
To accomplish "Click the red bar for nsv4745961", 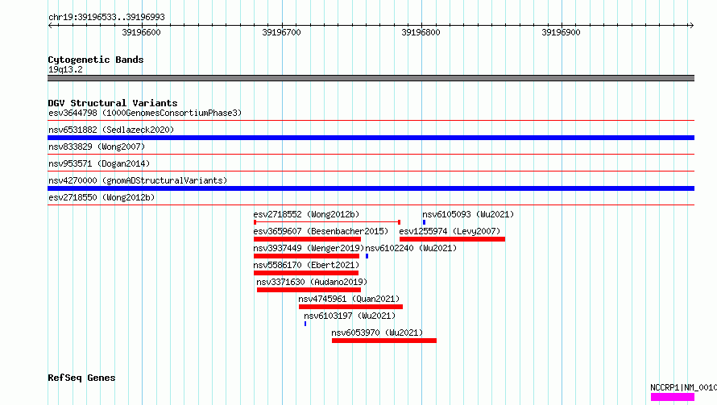I will pyautogui.click(x=350, y=307).
